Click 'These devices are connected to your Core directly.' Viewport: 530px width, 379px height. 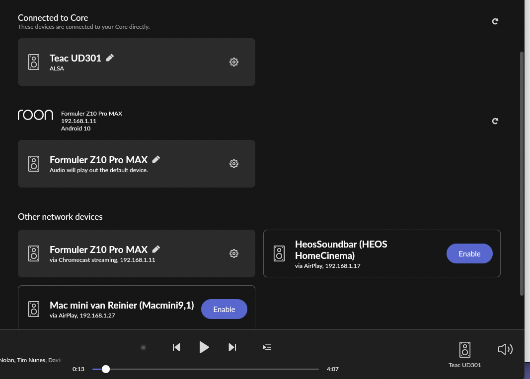[84, 27]
